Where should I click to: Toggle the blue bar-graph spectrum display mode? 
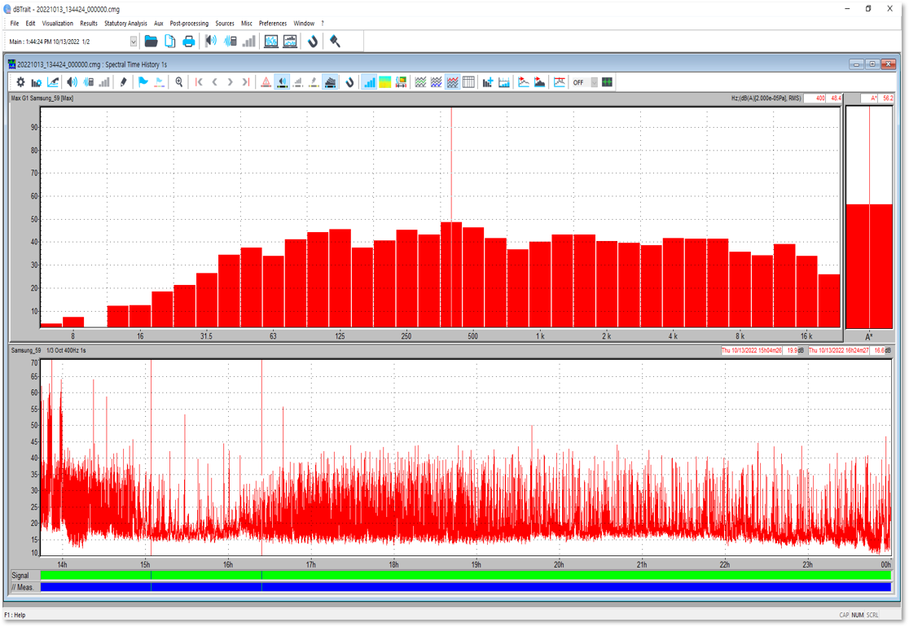[369, 82]
